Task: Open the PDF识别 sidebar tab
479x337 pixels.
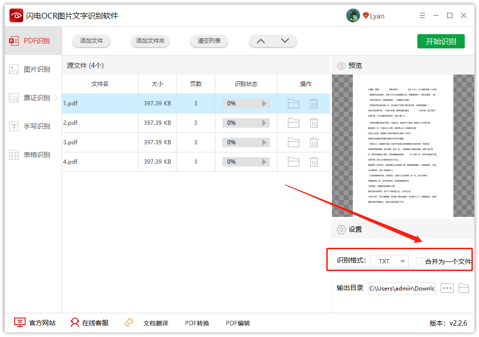Action: click(x=33, y=41)
